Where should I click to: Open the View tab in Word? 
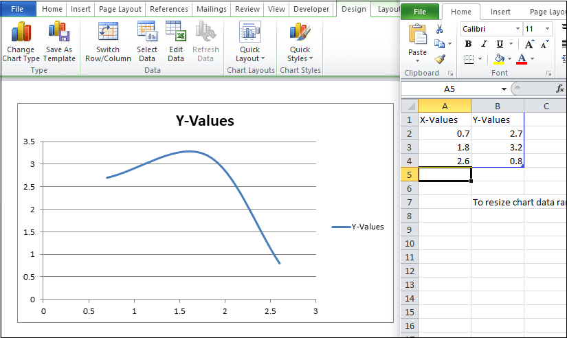pos(277,9)
